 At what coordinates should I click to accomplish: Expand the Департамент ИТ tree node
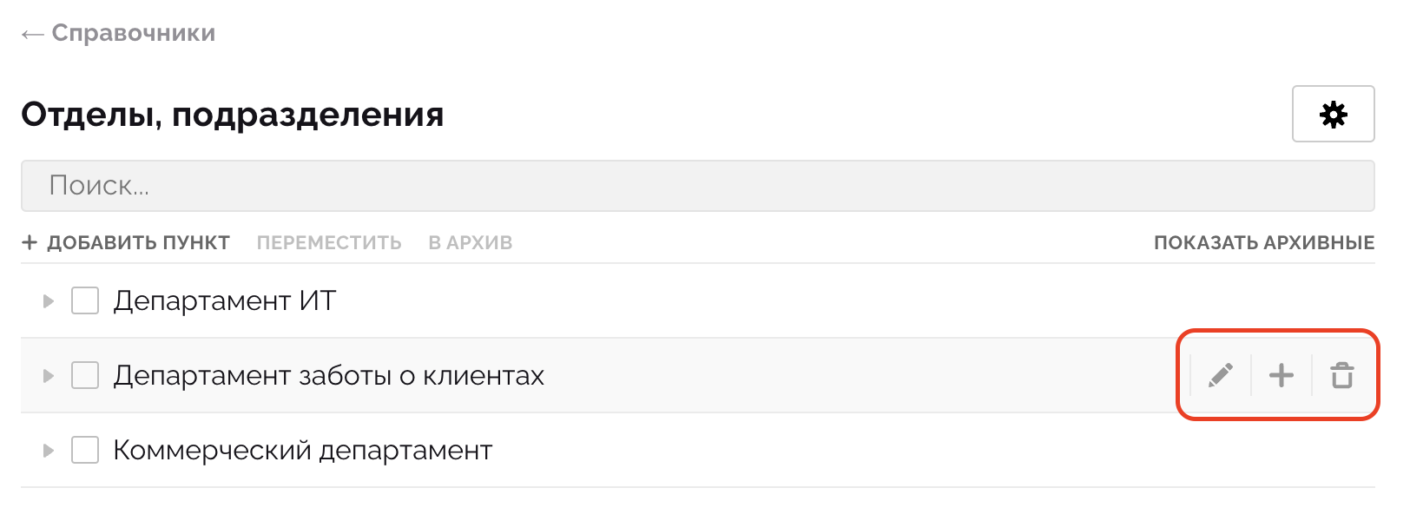click(x=49, y=301)
